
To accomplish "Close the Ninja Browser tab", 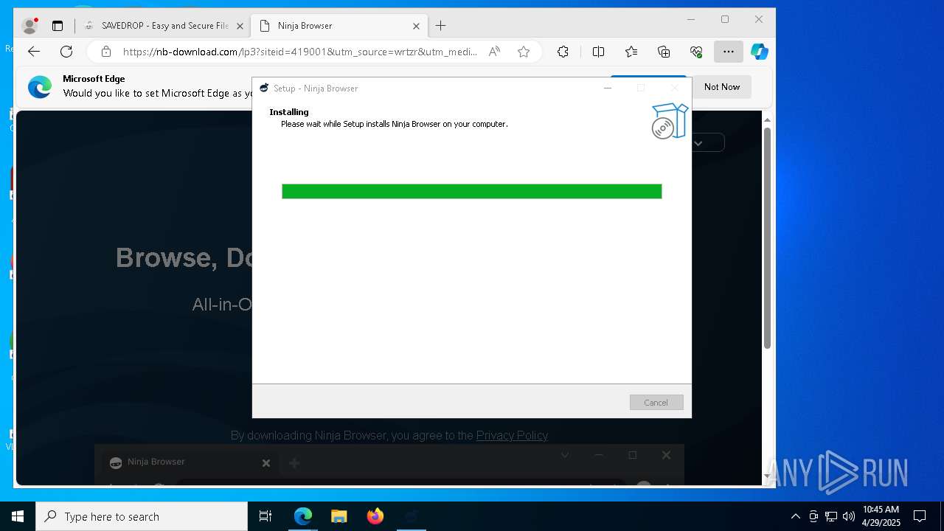I will pos(416,26).
